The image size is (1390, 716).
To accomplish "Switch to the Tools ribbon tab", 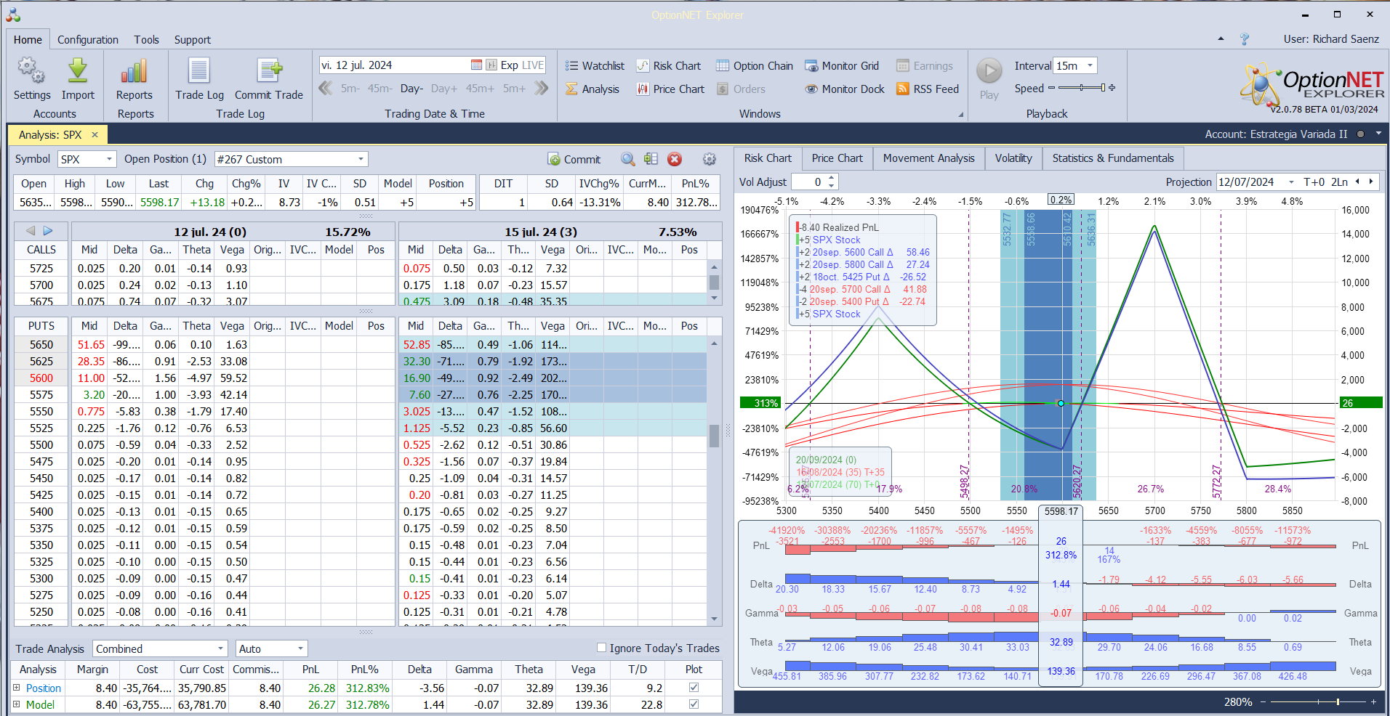I will click(146, 40).
